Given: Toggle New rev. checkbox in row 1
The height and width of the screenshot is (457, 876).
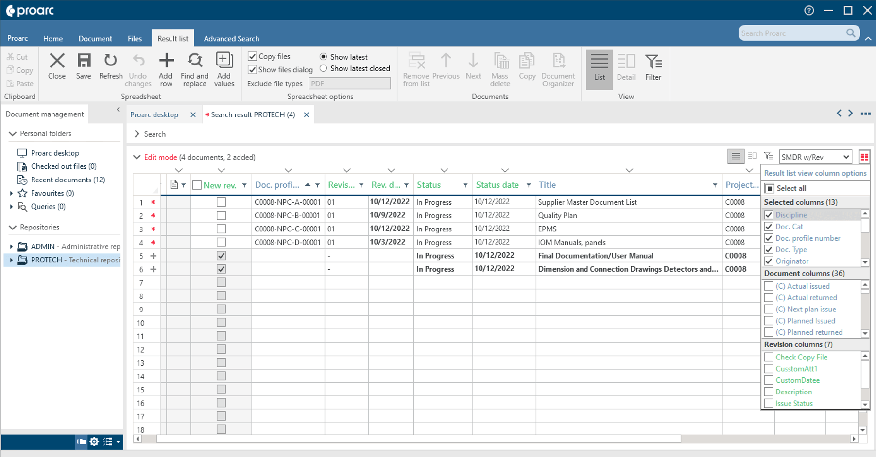Looking at the screenshot, I should tap(221, 202).
